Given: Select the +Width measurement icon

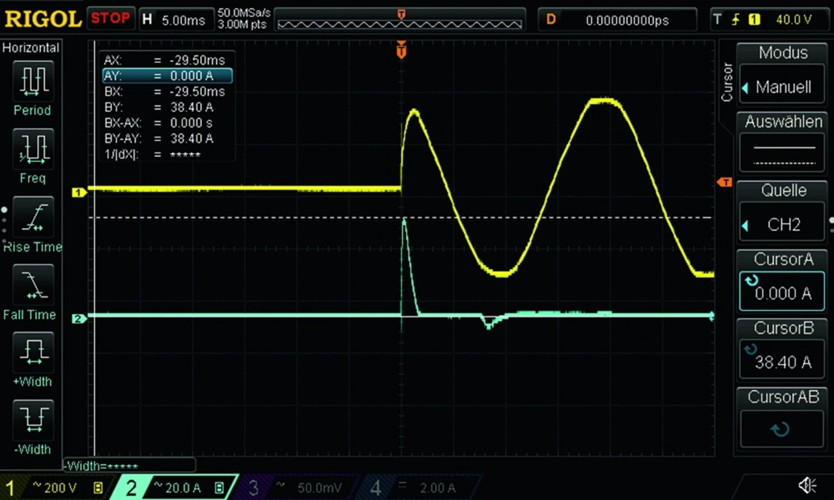Looking at the screenshot, I should (x=32, y=354).
